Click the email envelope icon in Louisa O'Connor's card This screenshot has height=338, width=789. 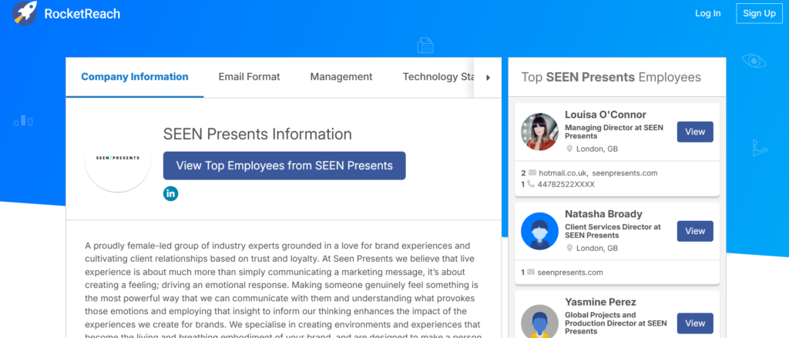(x=532, y=172)
